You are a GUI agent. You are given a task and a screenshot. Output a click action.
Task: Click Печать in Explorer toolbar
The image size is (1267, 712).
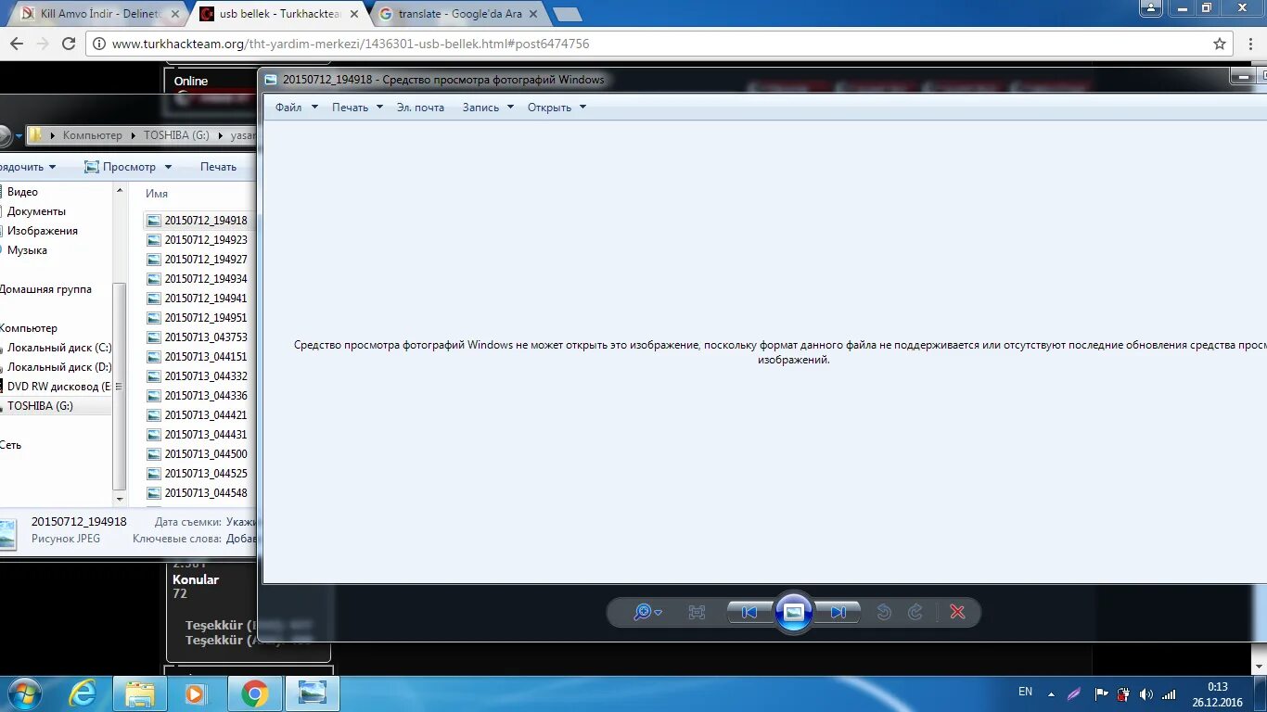click(218, 167)
